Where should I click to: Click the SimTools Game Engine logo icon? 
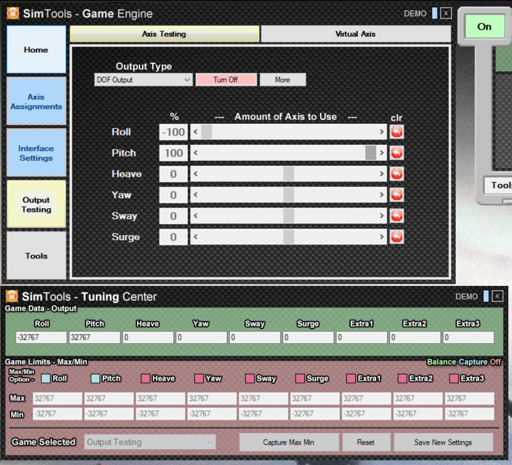[x=13, y=13]
